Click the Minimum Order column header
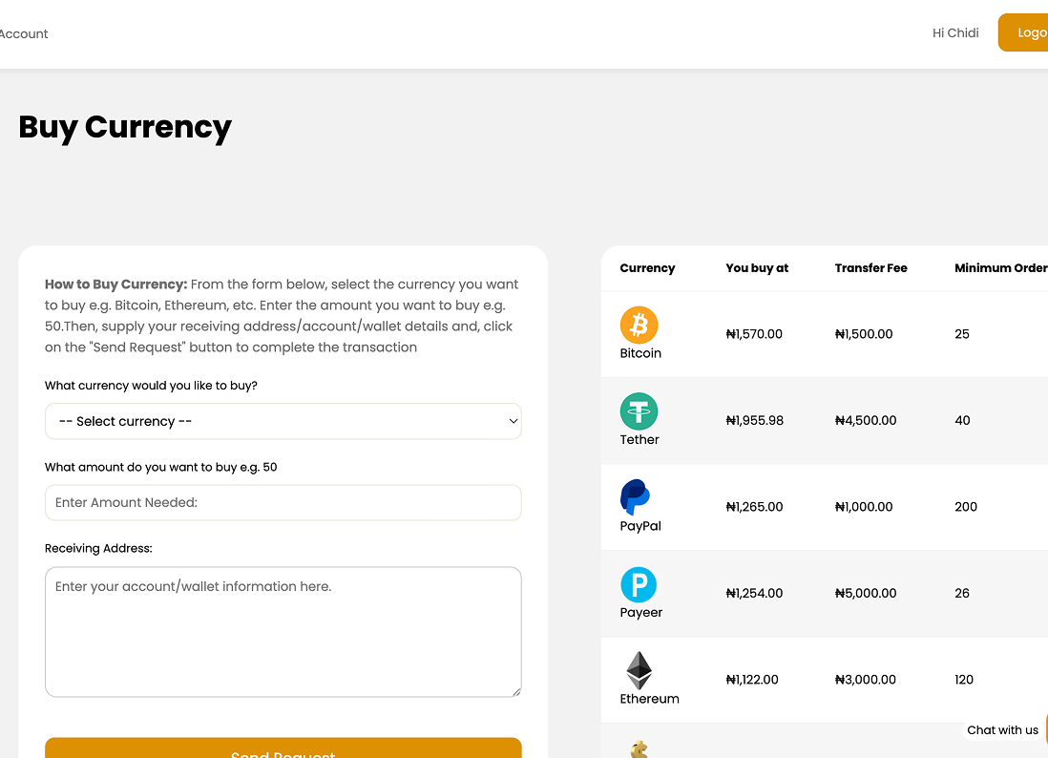 [x=1000, y=268]
